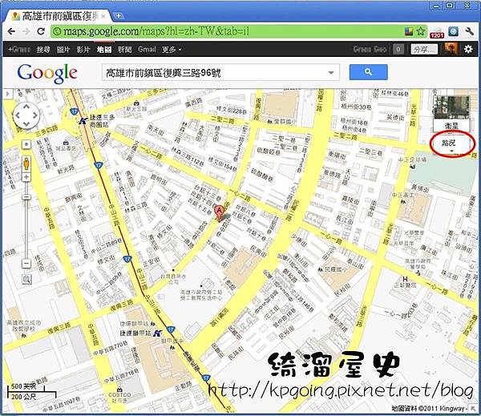This screenshot has height=416, width=481.
Task: Click the hospital H icon on map
Action: pos(405,279)
